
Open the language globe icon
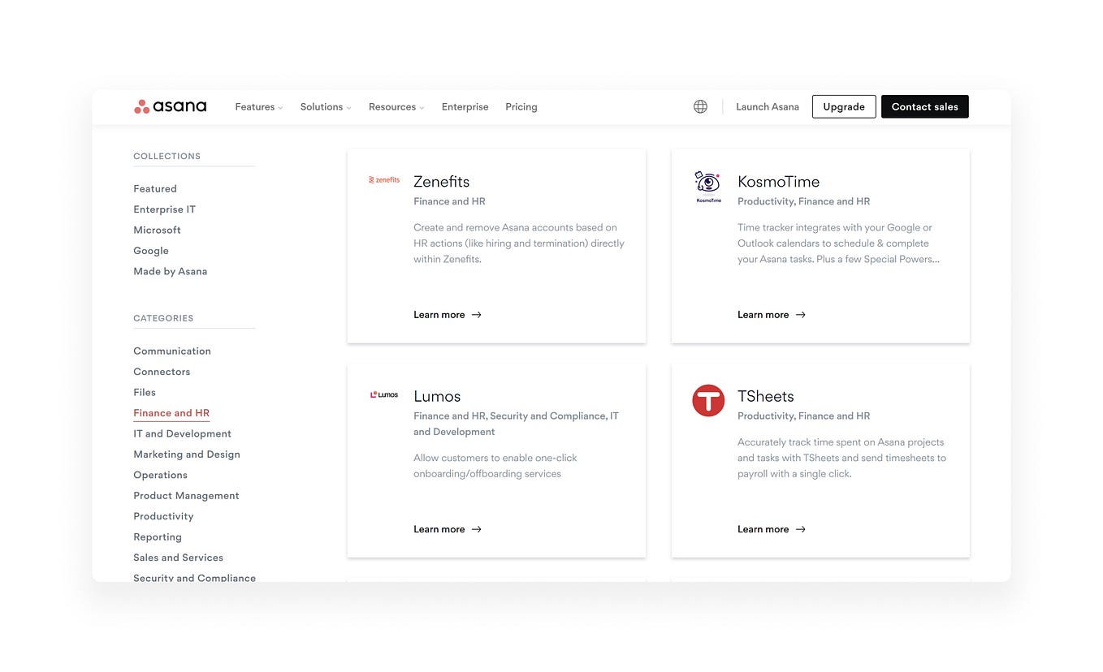click(x=699, y=106)
